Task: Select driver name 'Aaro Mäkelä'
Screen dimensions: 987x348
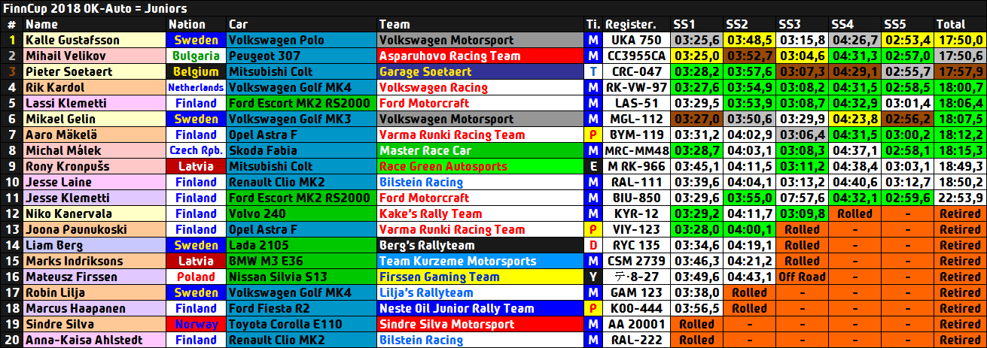Action: click(x=94, y=135)
